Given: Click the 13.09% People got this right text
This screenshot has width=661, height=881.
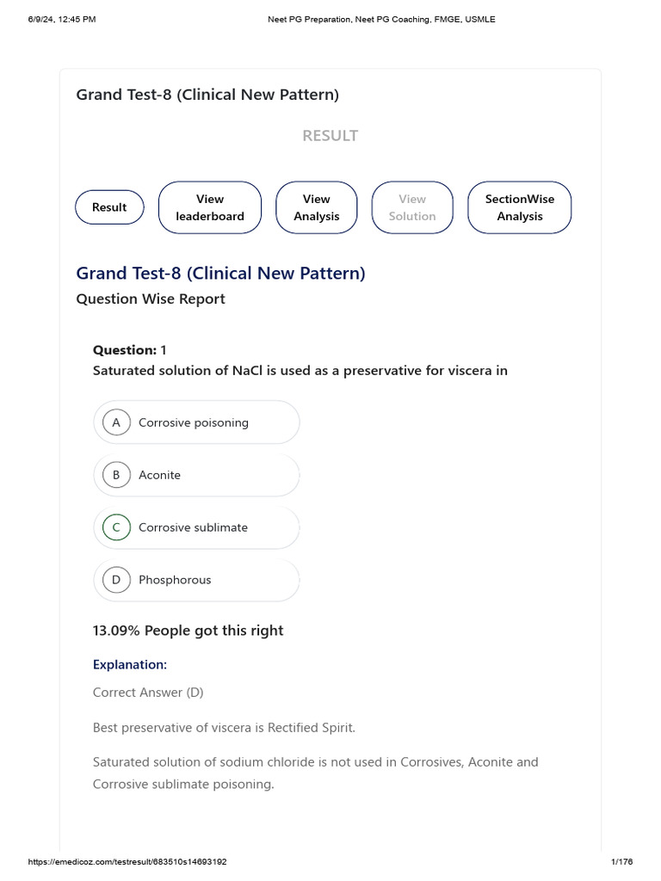Looking at the screenshot, I should (188, 631).
